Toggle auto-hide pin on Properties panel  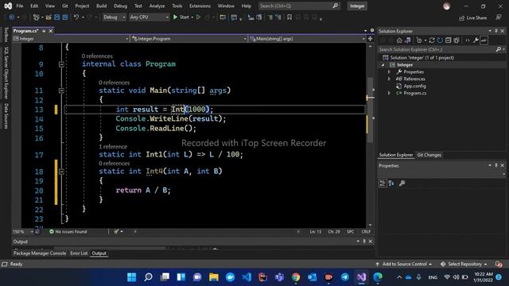(x=496, y=166)
